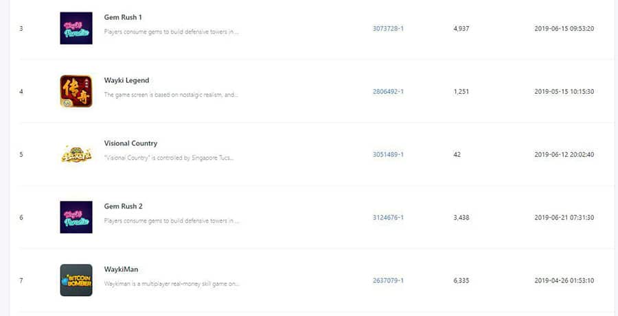Click the Gem Rush 1 game icon
The image size is (618, 316).
76,28
